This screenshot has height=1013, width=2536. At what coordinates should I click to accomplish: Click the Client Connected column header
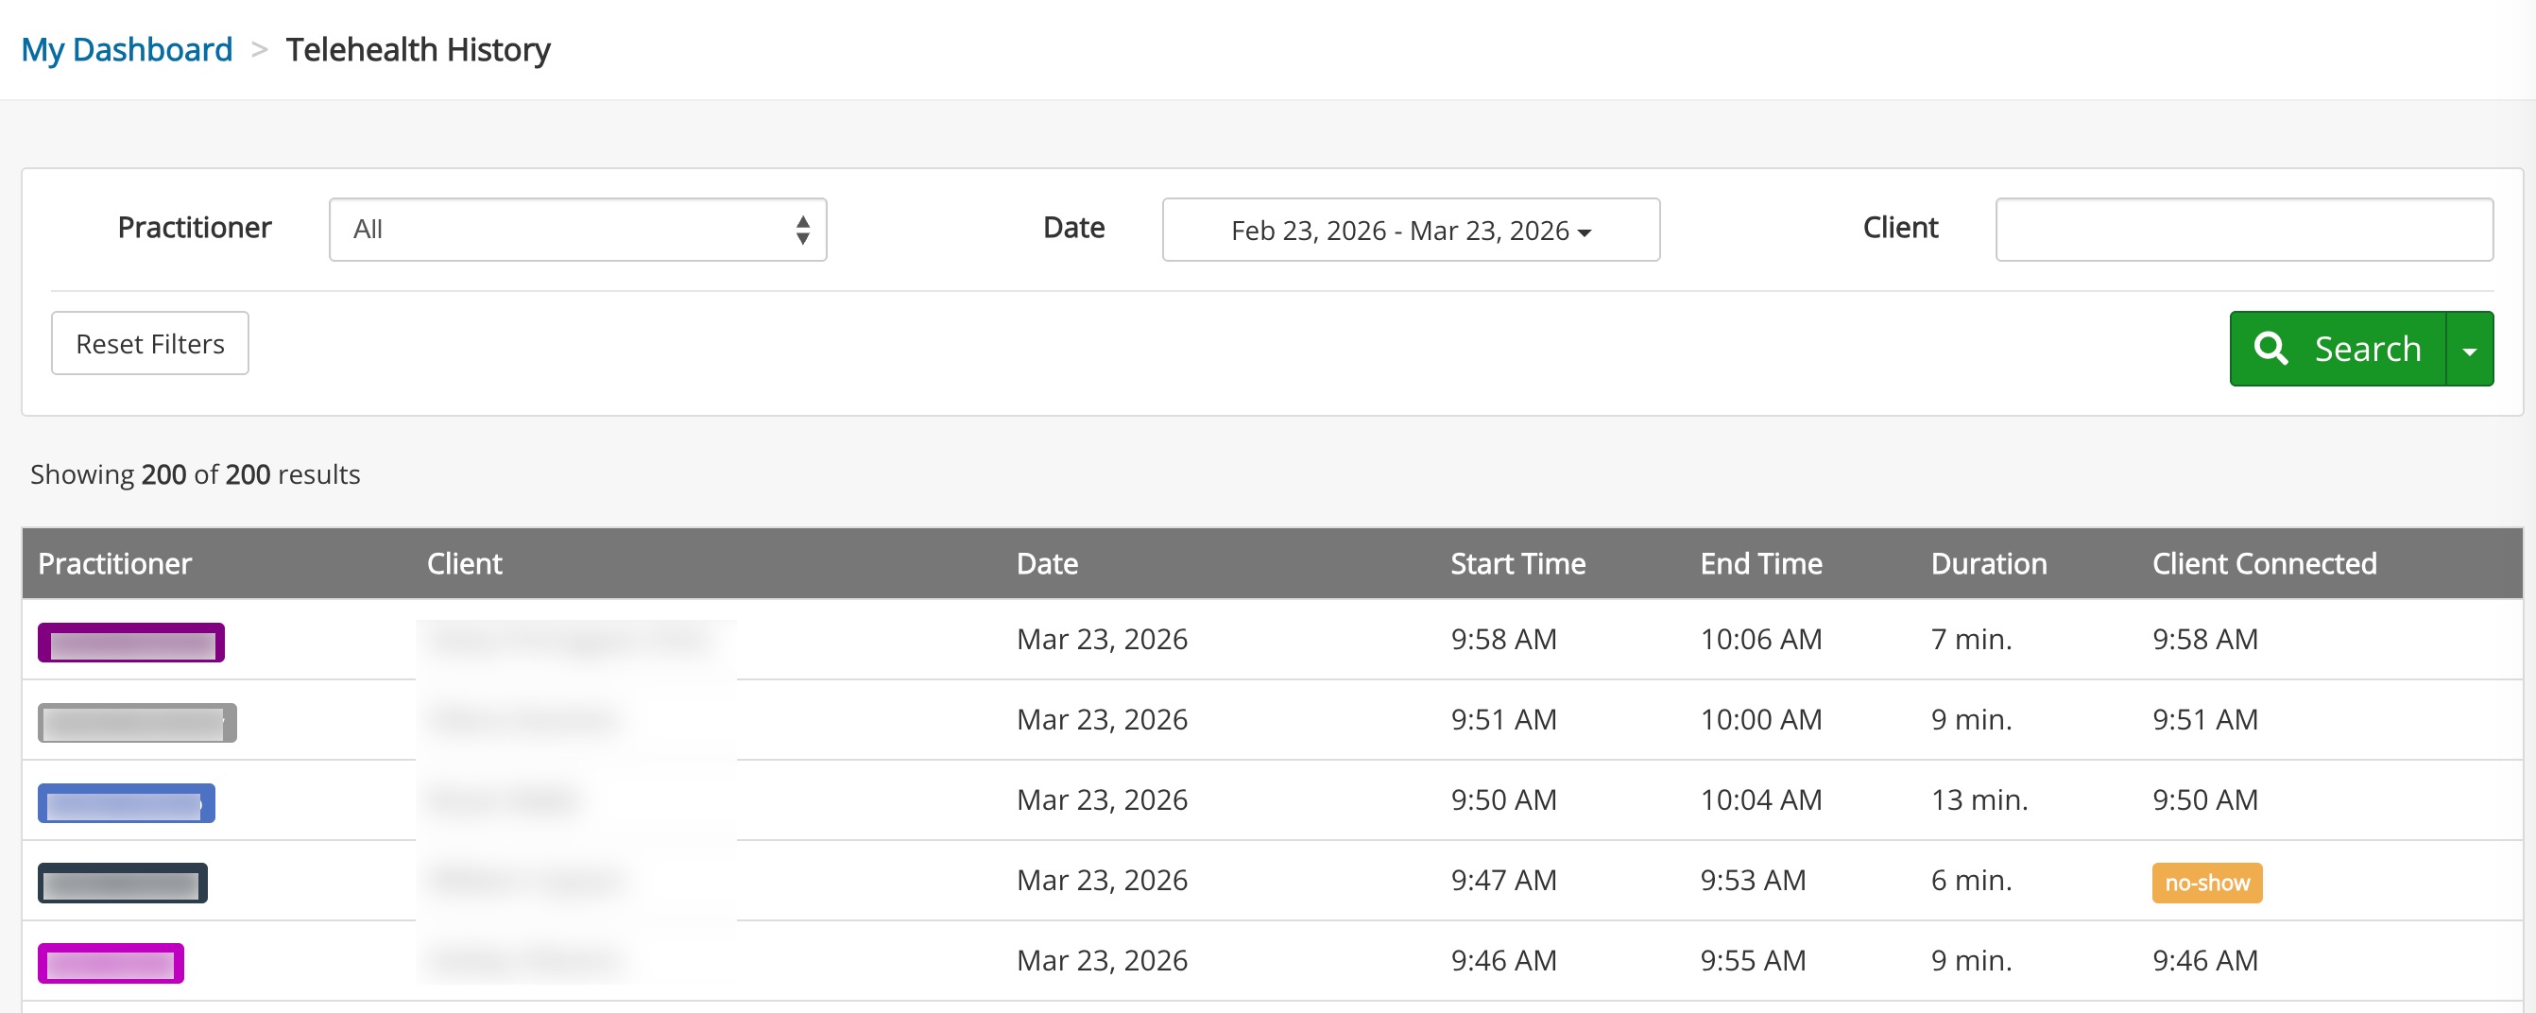pos(2263,564)
